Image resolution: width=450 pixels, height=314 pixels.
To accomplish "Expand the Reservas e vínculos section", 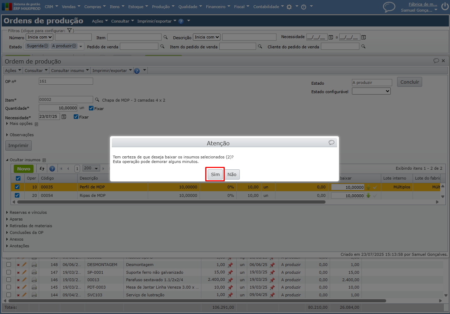I will (x=28, y=212).
